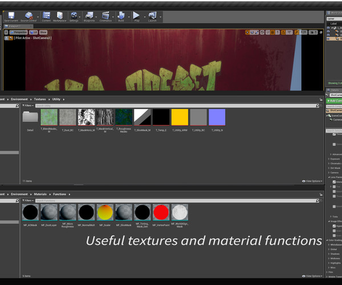Viewport: 342px width, 285px height.
Task: Select the translate gizmo tool in viewport
Action: click(247, 32)
